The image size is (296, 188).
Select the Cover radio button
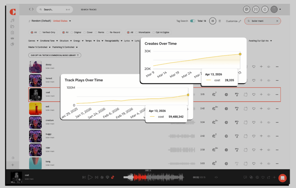(x=85, y=32)
